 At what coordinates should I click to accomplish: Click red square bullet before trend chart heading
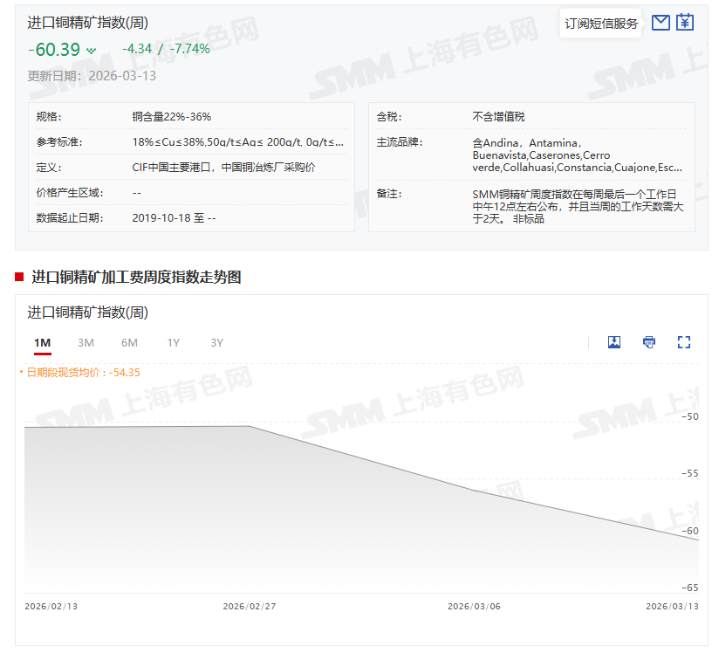pos(19,277)
